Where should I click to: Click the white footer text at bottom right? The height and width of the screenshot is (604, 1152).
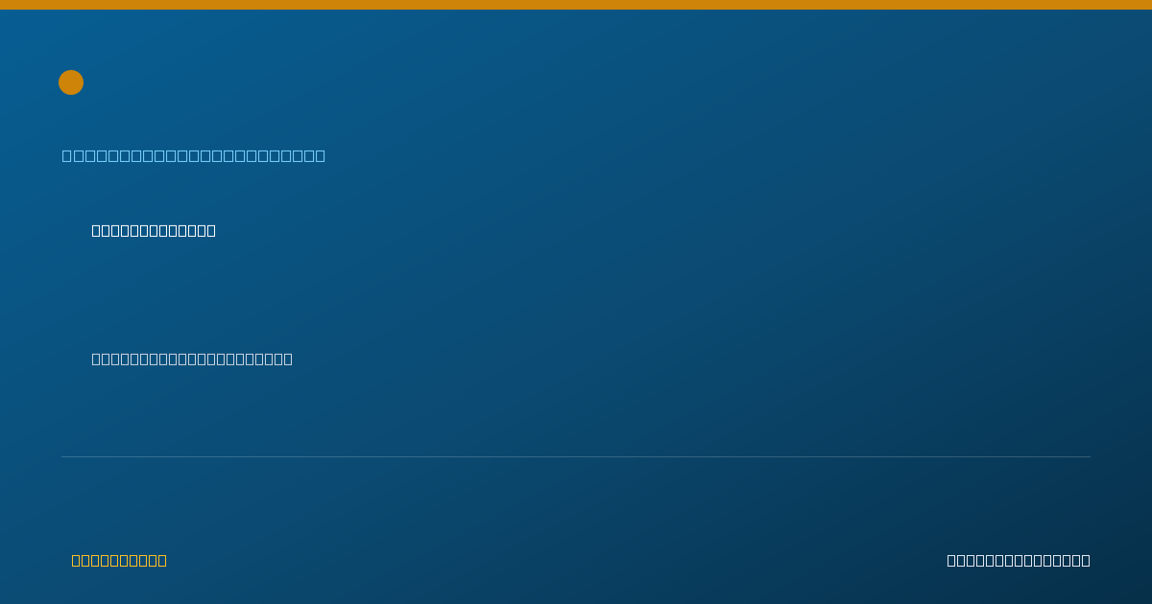[x=1019, y=560]
